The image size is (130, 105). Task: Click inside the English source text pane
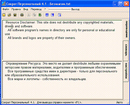[x=62, y=40]
